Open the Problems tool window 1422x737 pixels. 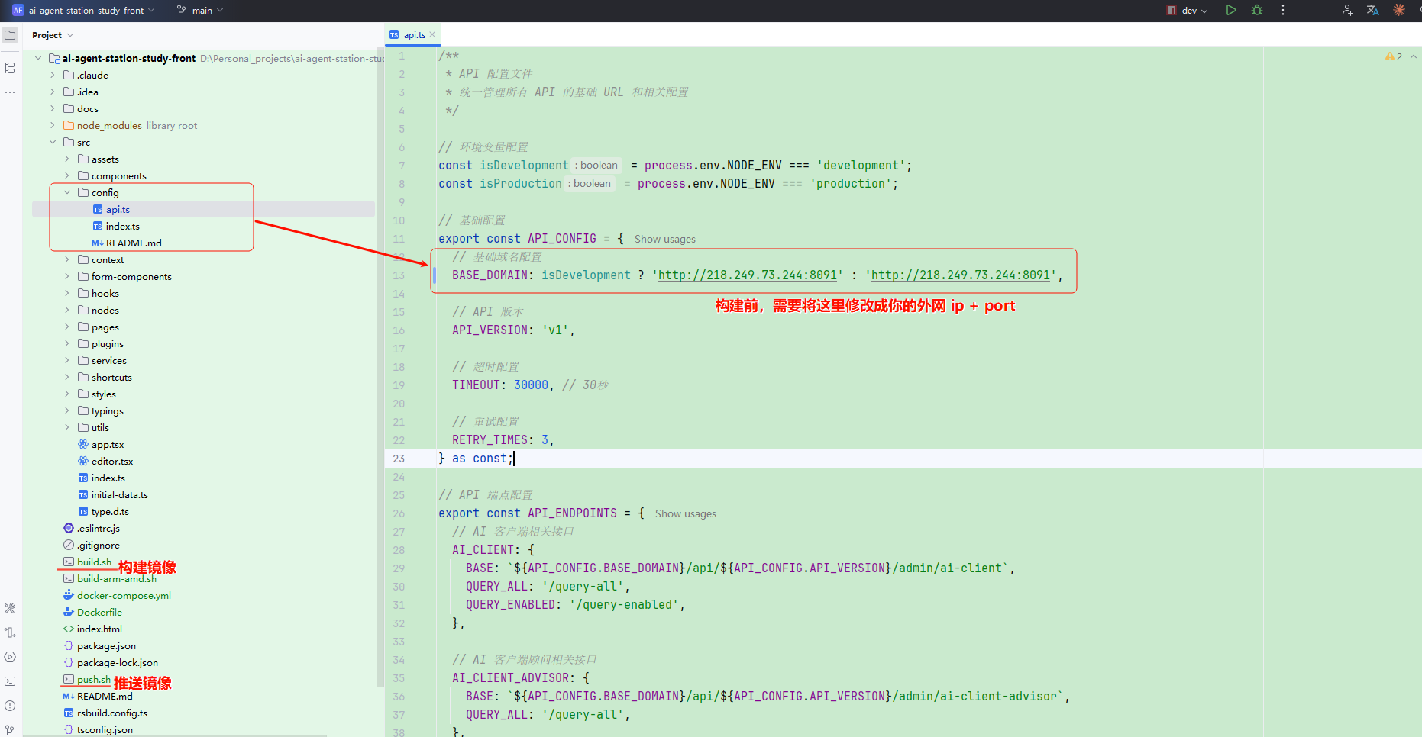pos(10,706)
